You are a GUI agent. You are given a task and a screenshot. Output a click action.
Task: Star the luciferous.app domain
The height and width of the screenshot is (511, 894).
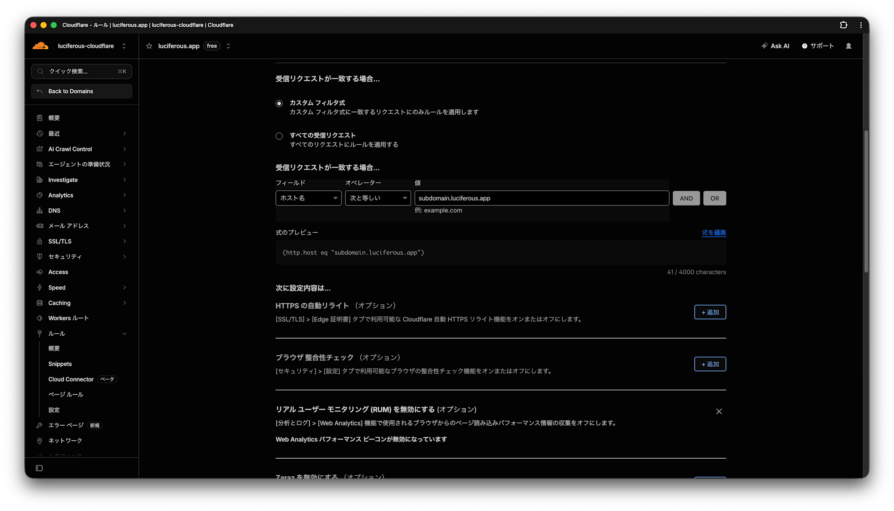point(149,46)
